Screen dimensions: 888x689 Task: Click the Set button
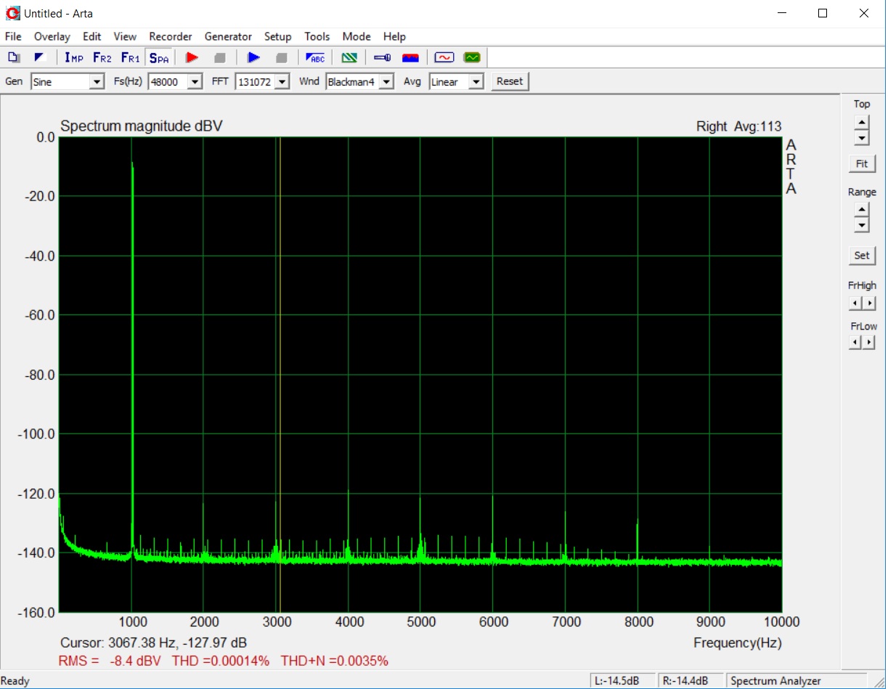(x=862, y=256)
